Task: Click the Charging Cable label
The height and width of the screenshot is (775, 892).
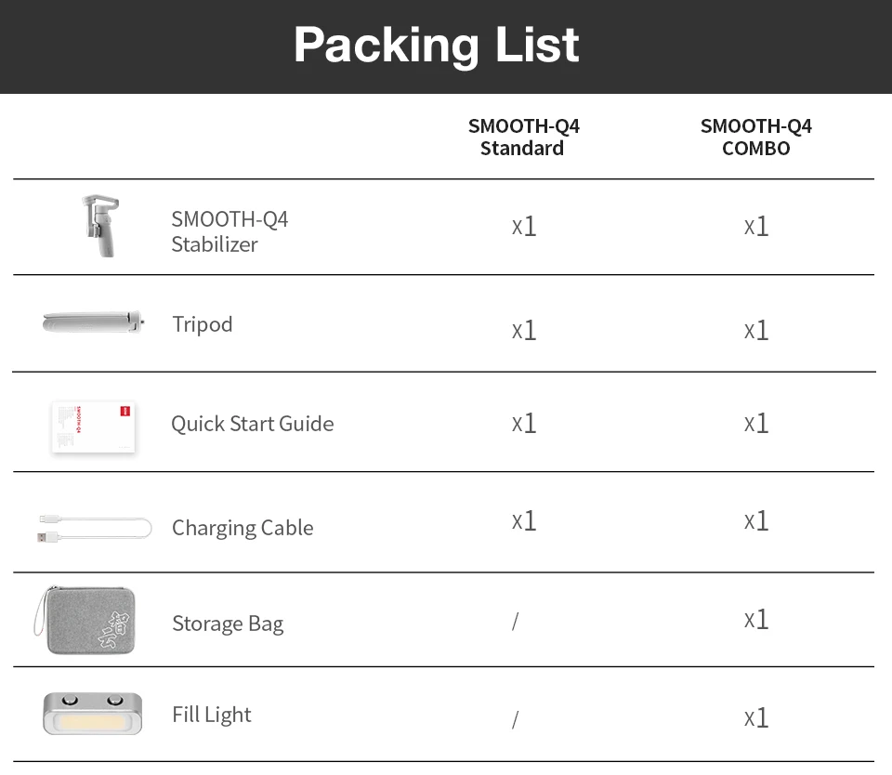Action: click(243, 528)
